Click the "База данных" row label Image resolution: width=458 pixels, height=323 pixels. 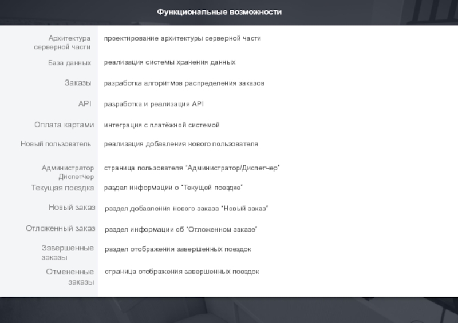(x=69, y=62)
